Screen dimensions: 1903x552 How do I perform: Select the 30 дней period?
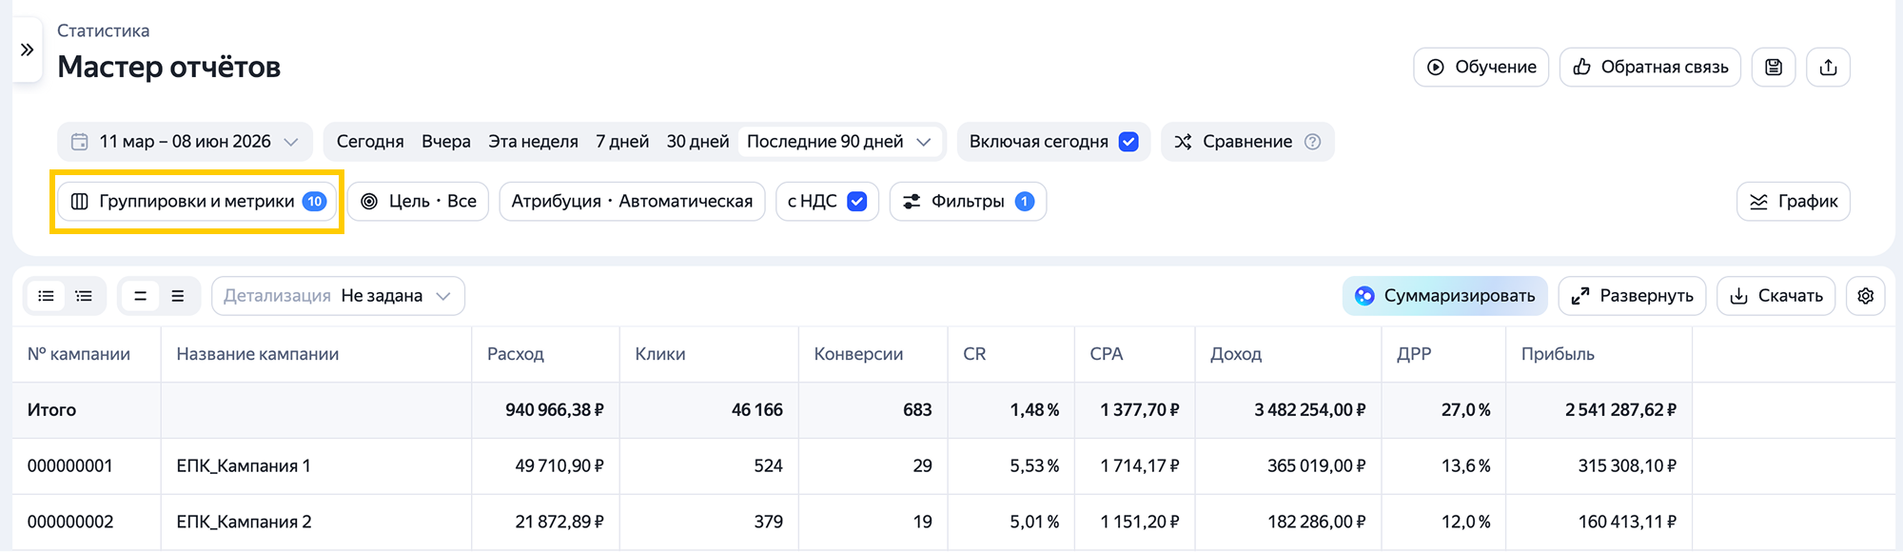pos(697,142)
